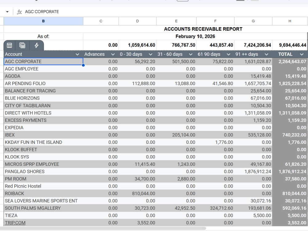The image size is (308, 231).
Task: Open the Advances column filter dropdown
Action: tap(113, 55)
